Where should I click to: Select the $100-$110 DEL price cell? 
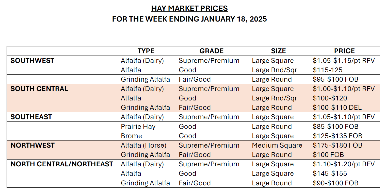pyautogui.click(x=337, y=108)
